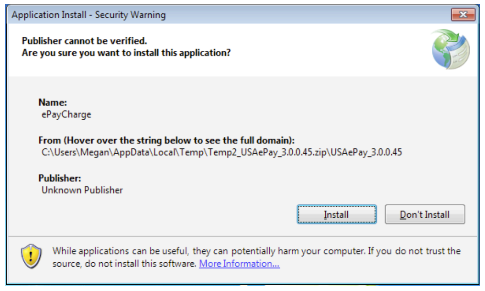Click the Application Install title bar text

[x=88, y=15]
